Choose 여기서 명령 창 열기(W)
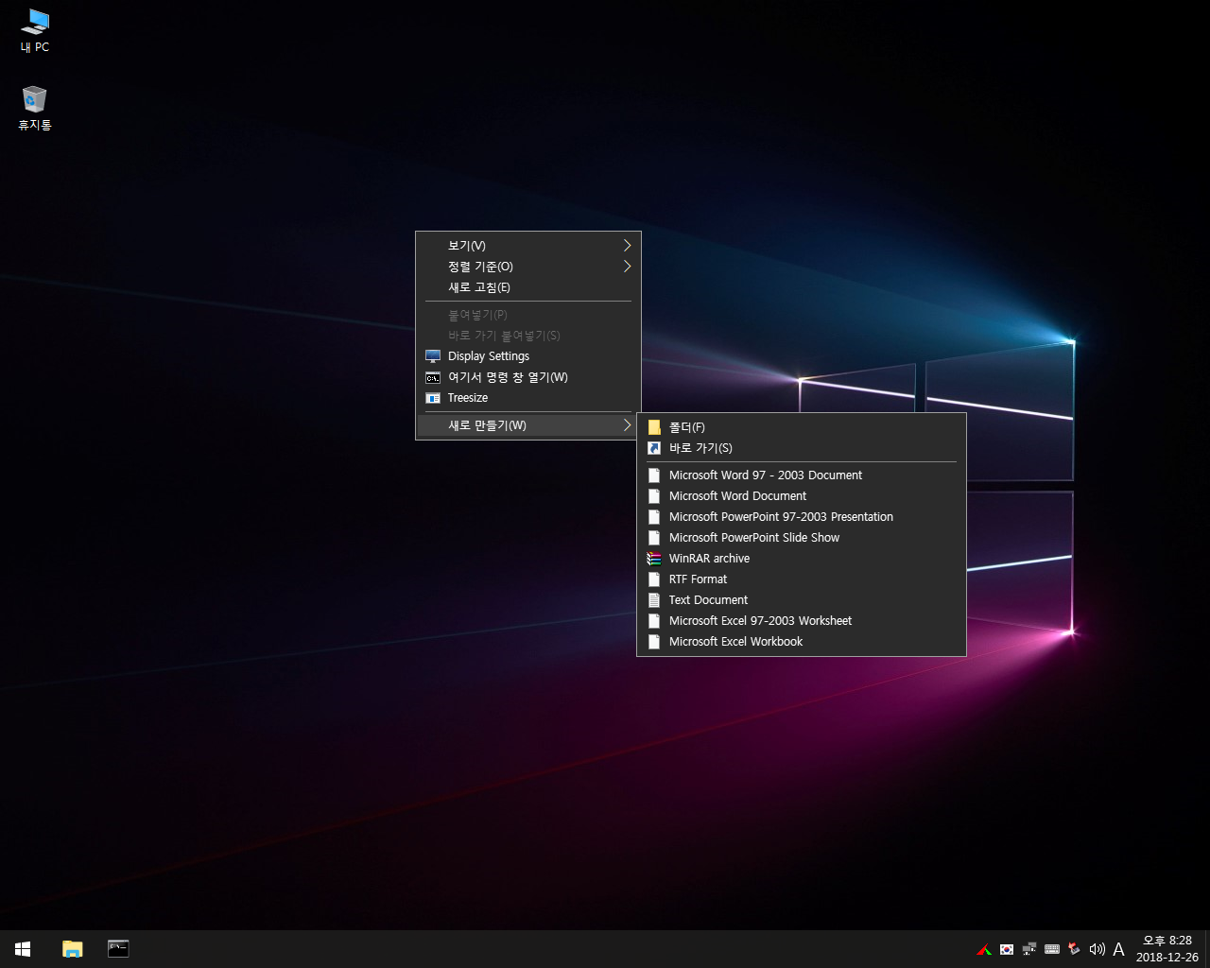 528,377
